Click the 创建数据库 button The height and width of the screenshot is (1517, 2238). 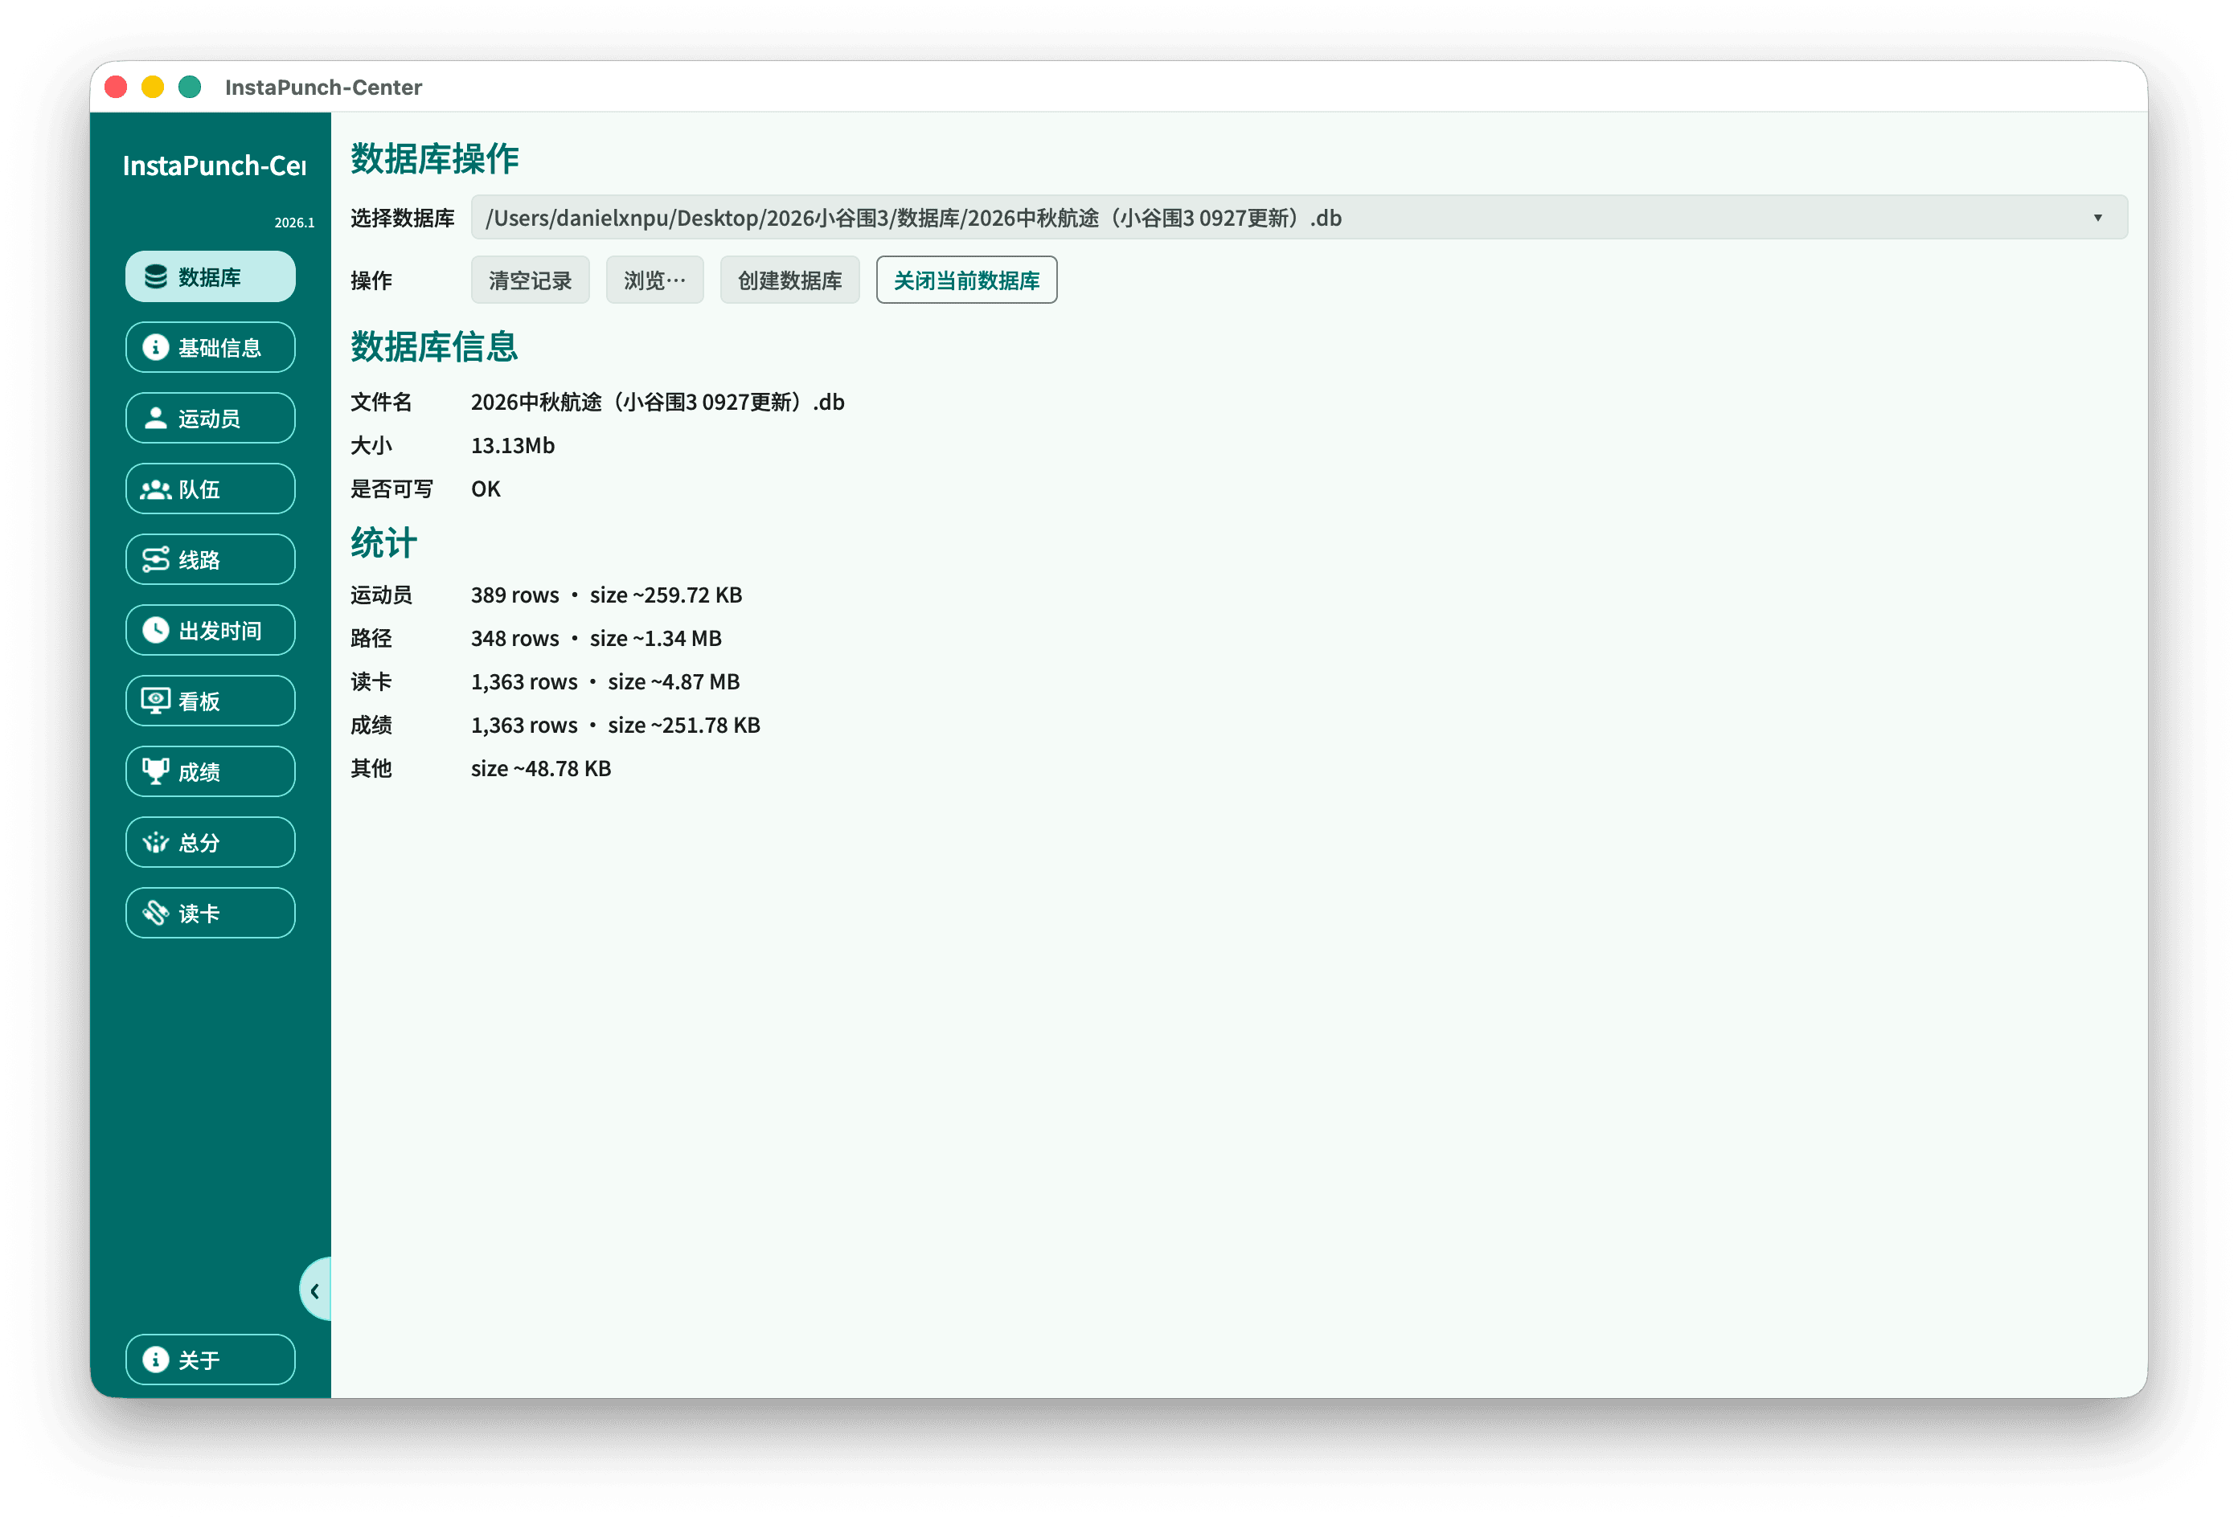tap(789, 280)
